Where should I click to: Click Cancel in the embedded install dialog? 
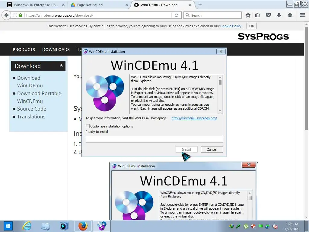[x=212, y=149]
